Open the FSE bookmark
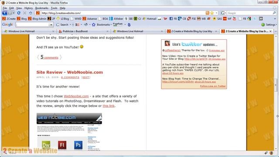The height and width of the screenshot is (157, 279). pos(191,19)
